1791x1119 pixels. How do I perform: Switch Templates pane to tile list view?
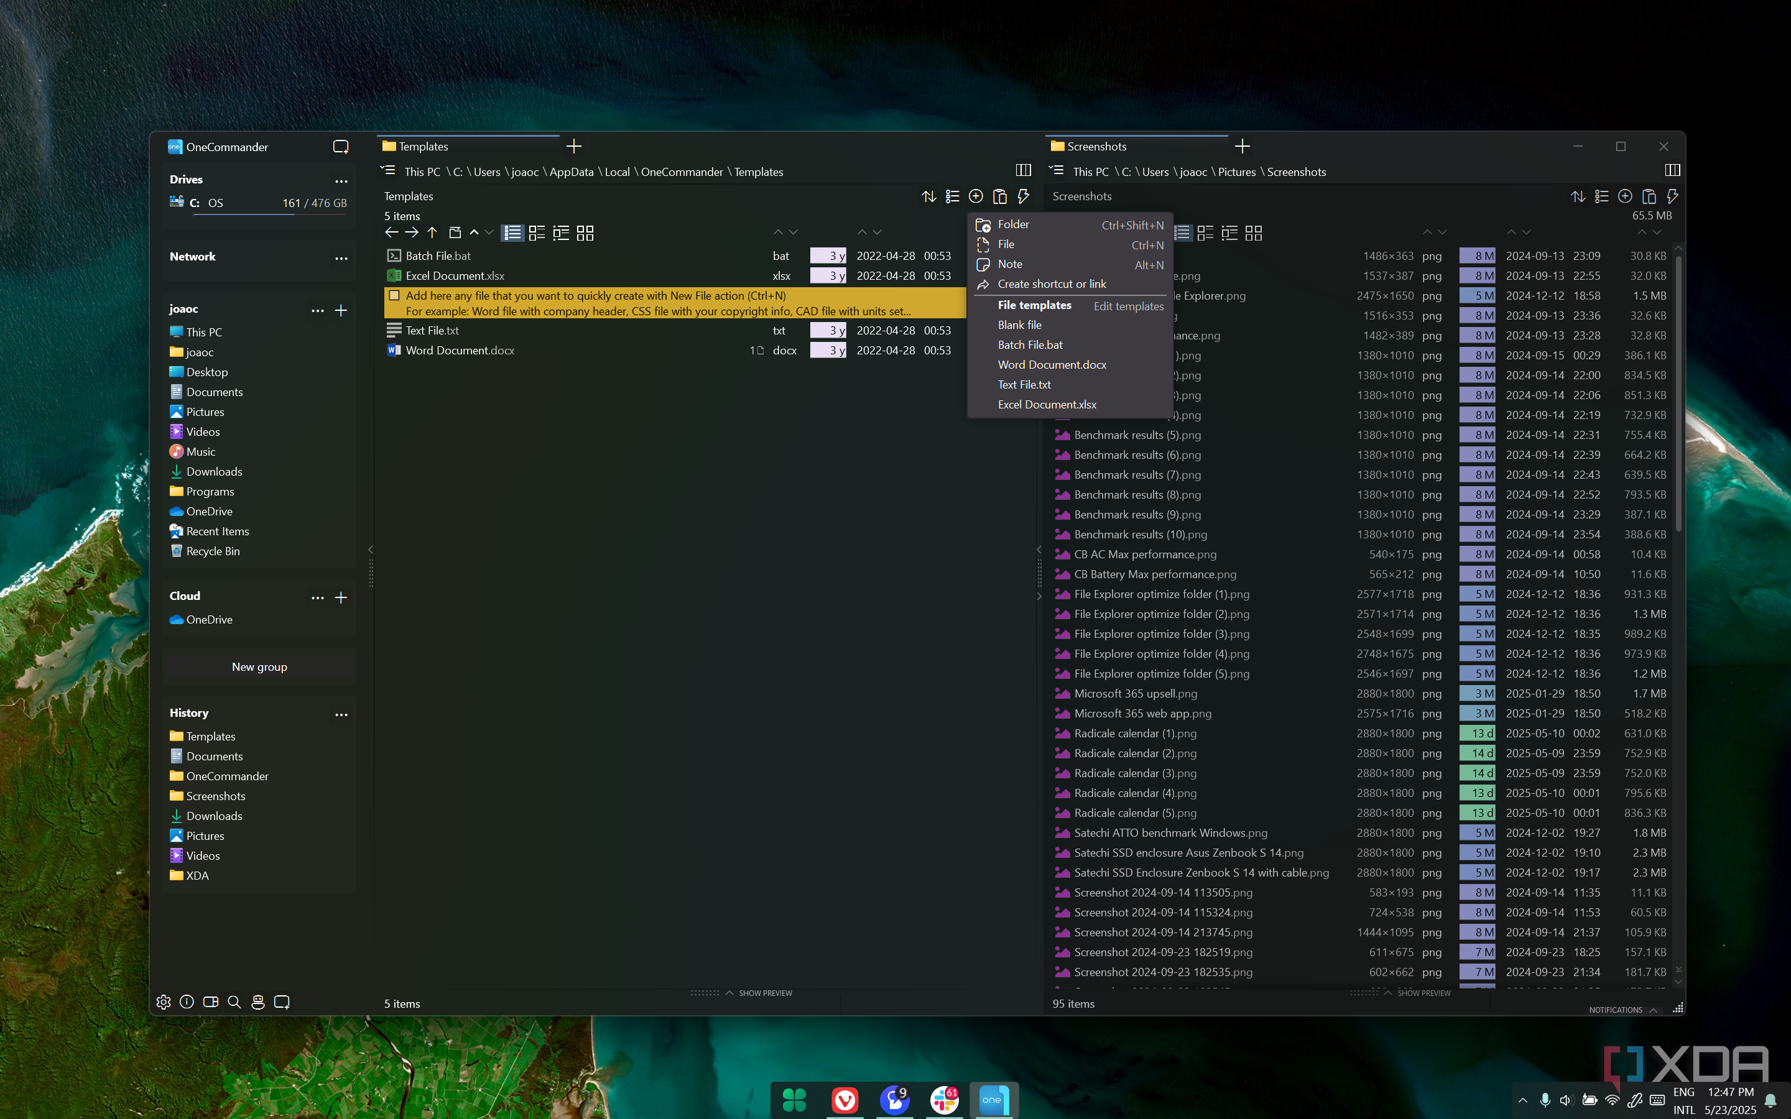pyautogui.click(x=537, y=233)
